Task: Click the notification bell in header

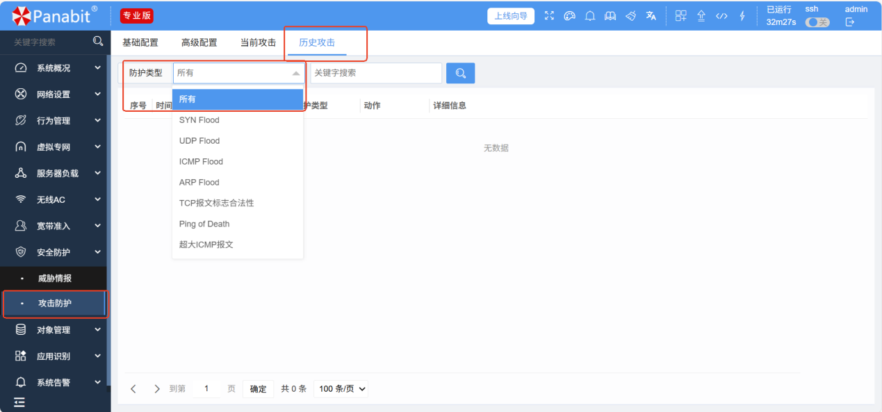Action: (590, 16)
